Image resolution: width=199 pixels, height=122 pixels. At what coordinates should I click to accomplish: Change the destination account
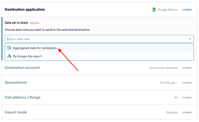click(187, 68)
